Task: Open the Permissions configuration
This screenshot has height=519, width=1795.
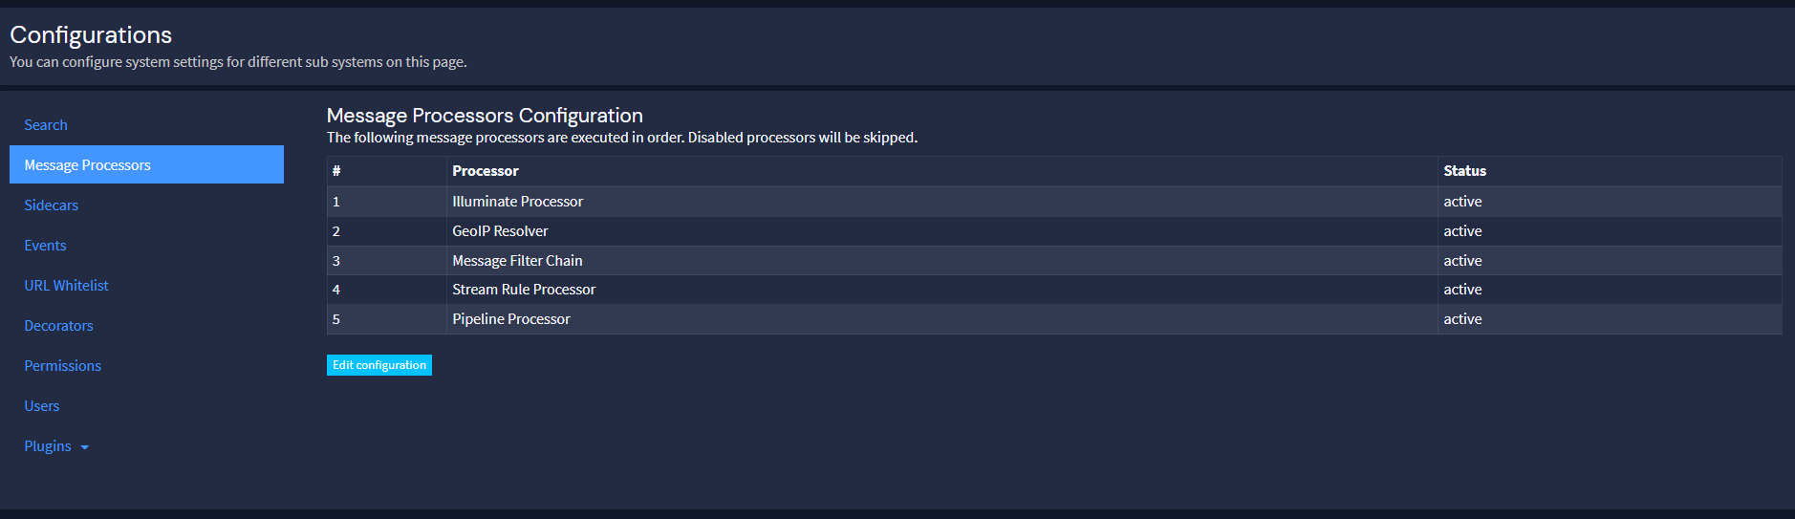Action: tap(62, 366)
